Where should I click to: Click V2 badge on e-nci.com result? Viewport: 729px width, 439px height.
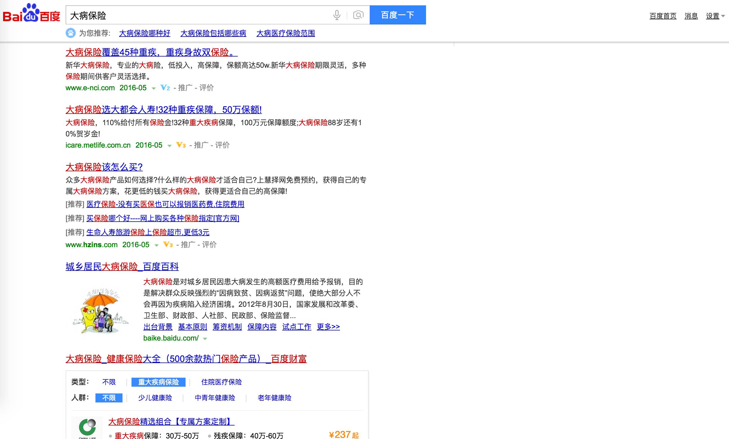coord(165,88)
